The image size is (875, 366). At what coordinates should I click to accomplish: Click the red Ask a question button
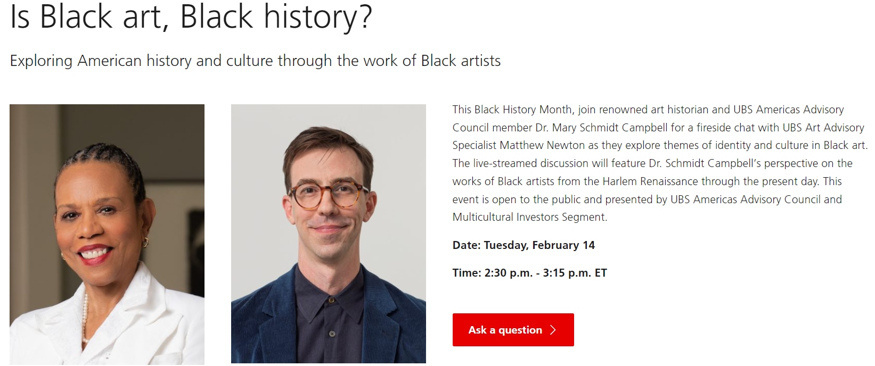[513, 330]
